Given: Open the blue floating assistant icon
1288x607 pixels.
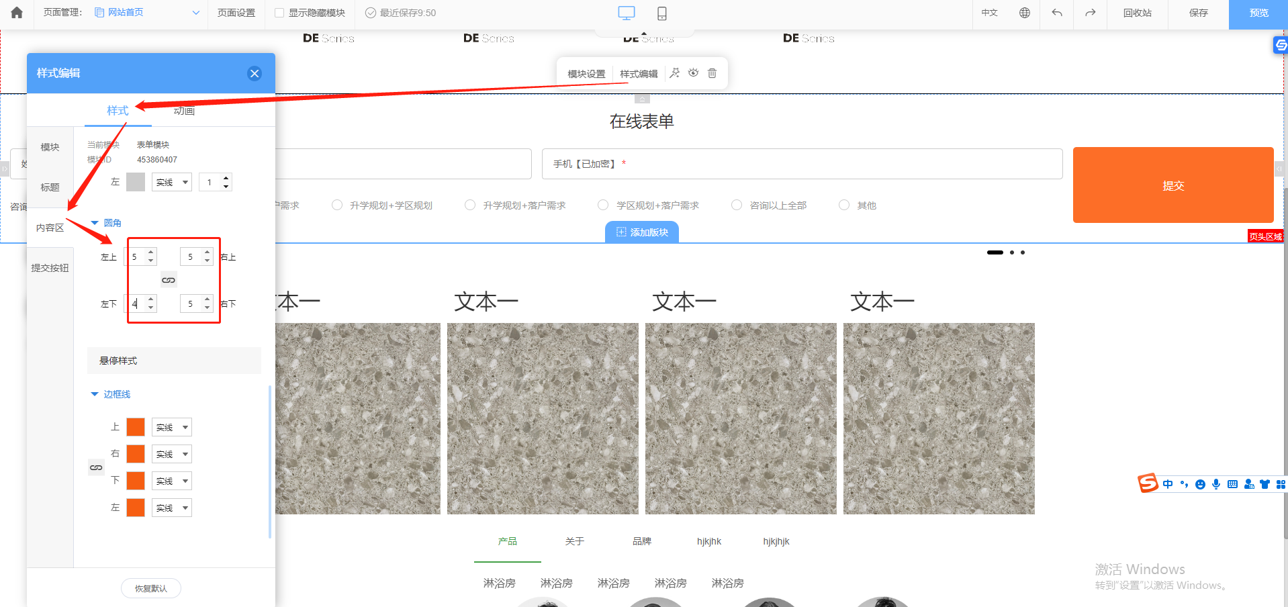Looking at the screenshot, I should click(x=1281, y=45).
